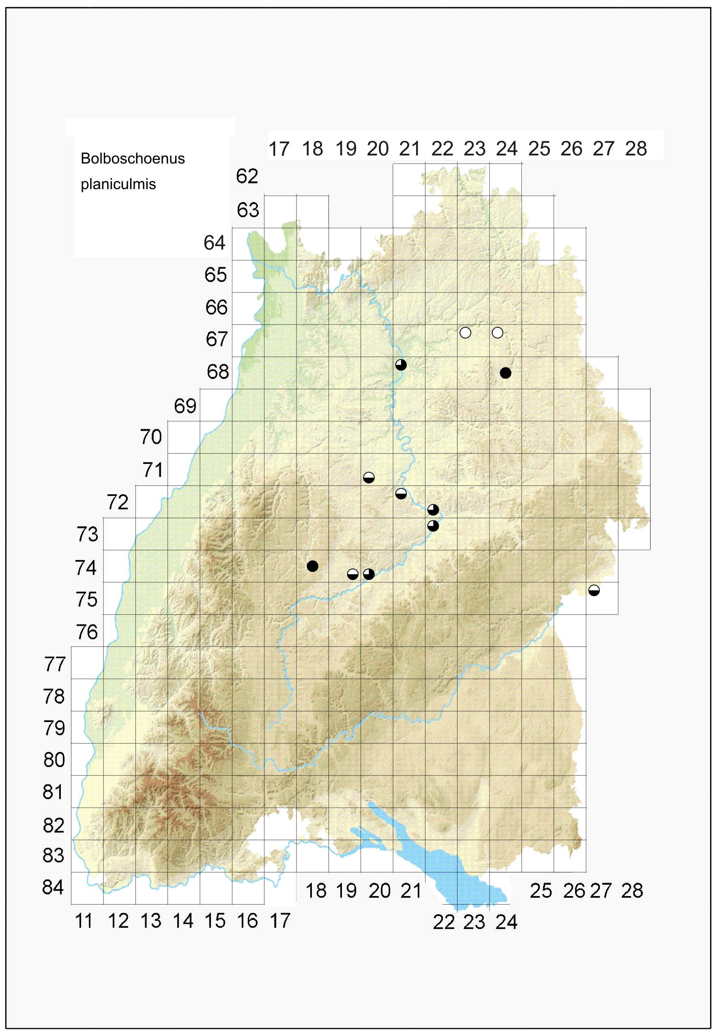Select the half-filled marker in row 72, column 21
Screen dimensions: 713x1030
point(401,493)
